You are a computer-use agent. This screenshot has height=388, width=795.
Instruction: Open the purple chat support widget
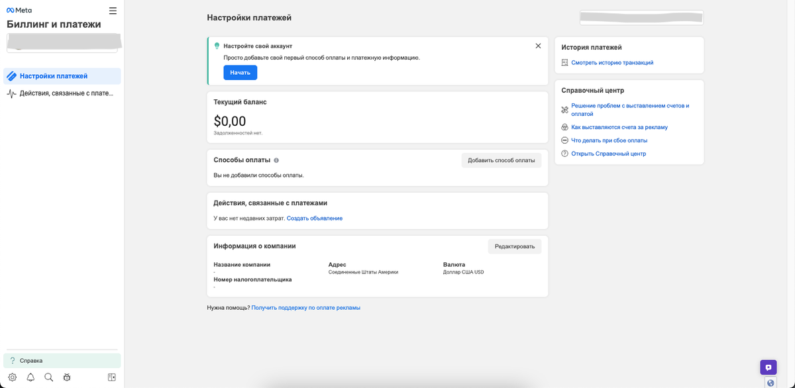[x=768, y=367]
